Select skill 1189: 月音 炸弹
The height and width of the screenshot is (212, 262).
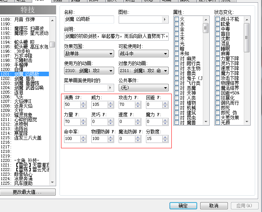coord(24,19)
